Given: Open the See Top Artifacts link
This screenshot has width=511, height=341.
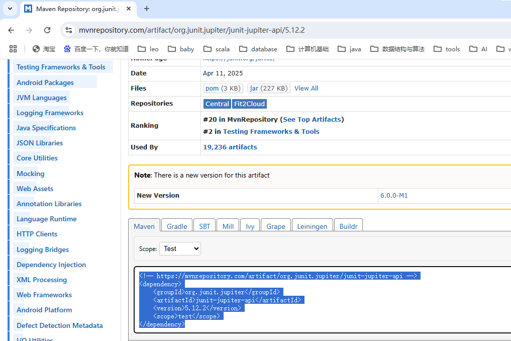Looking at the screenshot, I should click(x=312, y=119).
